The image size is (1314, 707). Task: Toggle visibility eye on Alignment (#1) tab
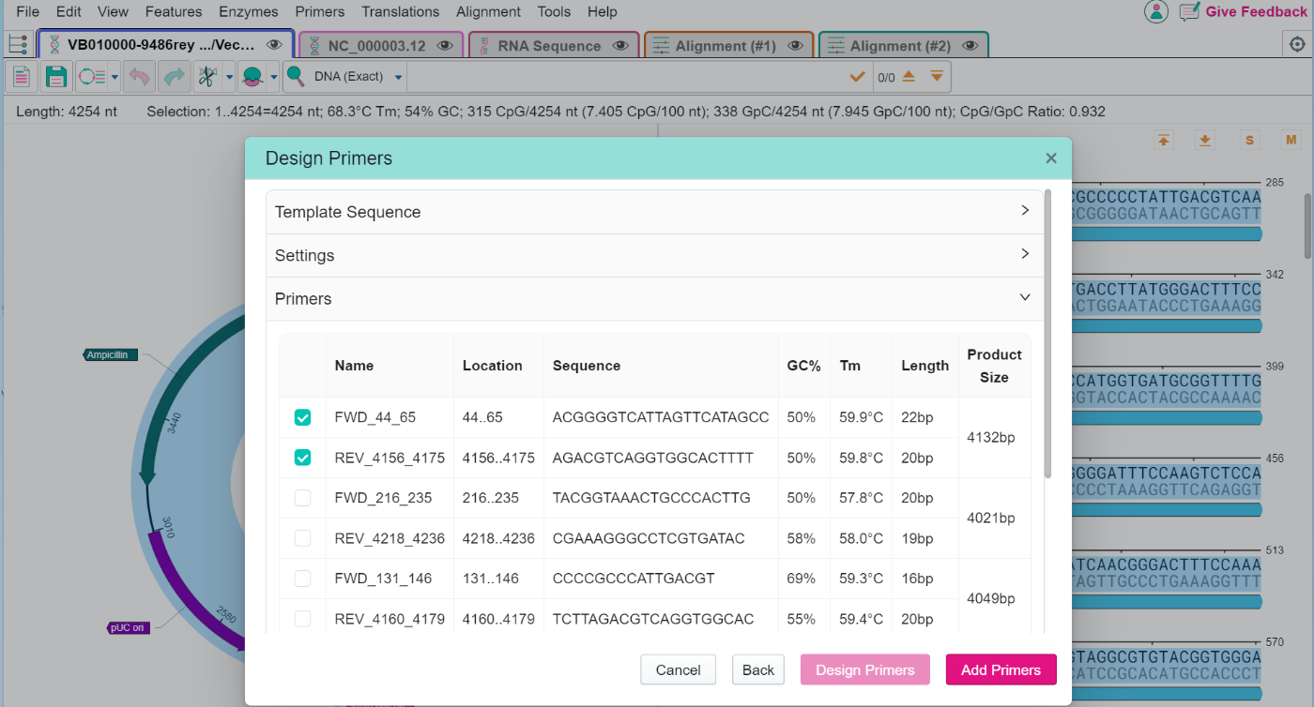(x=795, y=46)
